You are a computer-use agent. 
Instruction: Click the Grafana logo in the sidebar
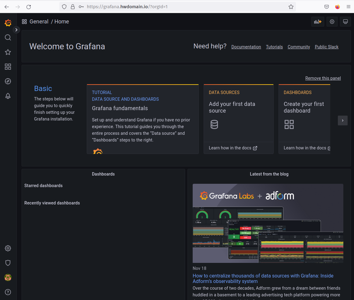(x=8, y=23)
